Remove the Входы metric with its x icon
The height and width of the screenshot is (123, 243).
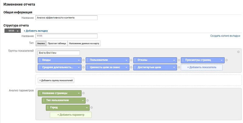pos(84,60)
